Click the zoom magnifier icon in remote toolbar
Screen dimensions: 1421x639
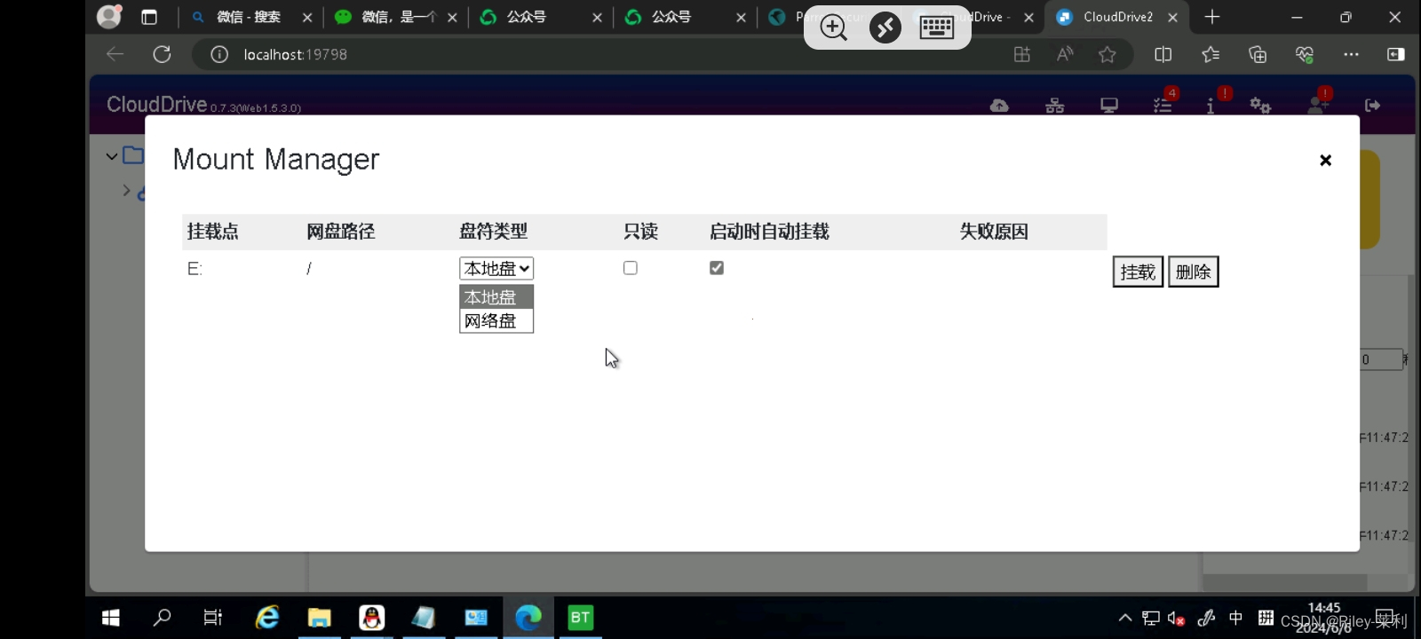pyautogui.click(x=833, y=28)
